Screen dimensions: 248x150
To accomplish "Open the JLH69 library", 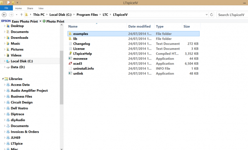I will [x=16, y=138].
